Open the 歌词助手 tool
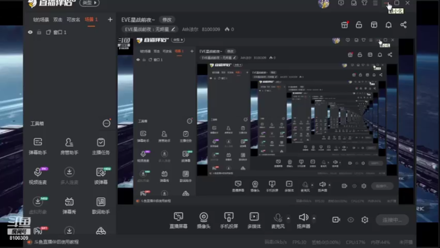 click(x=101, y=206)
